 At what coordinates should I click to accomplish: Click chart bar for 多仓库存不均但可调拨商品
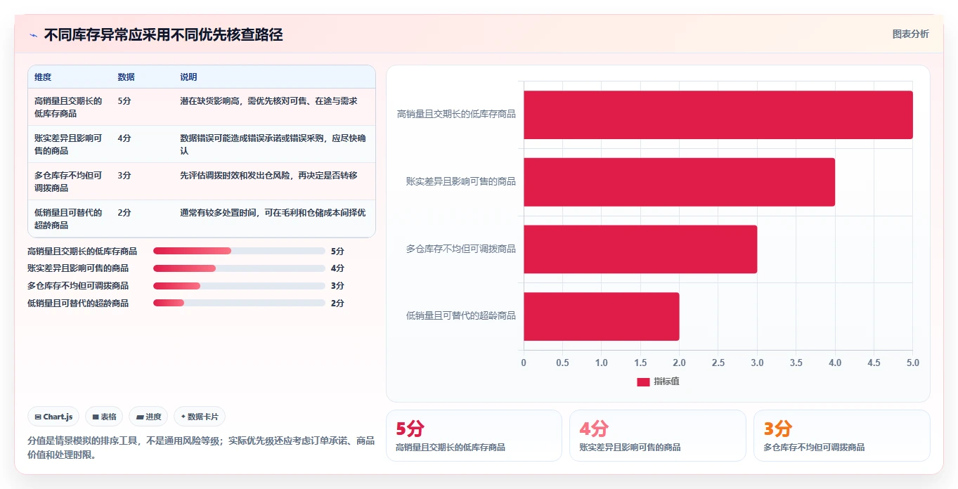tap(640, 249)
